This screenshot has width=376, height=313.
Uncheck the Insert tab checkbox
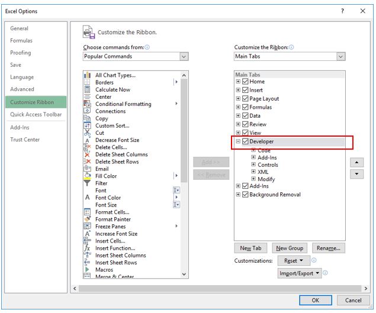245,90
